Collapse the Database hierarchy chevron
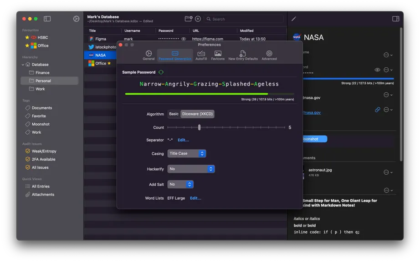The image size is (420, 262). coord(23,65)
